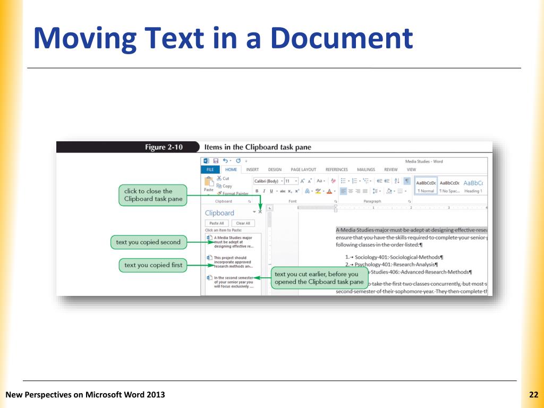The width and height of the screenshot is (544, 408).
Task: Click the Sort A-Z icon
Action: point(397,181)
